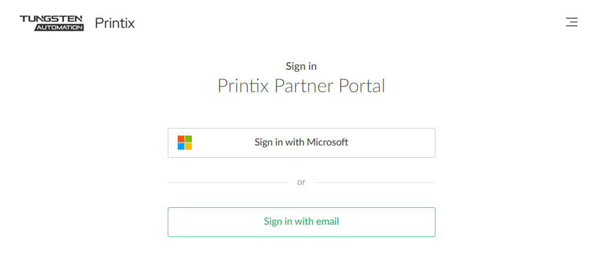Screen dimensions: 602x277
Task: Click the Microsoft four-square logo
Action: (x=185, y=143)
